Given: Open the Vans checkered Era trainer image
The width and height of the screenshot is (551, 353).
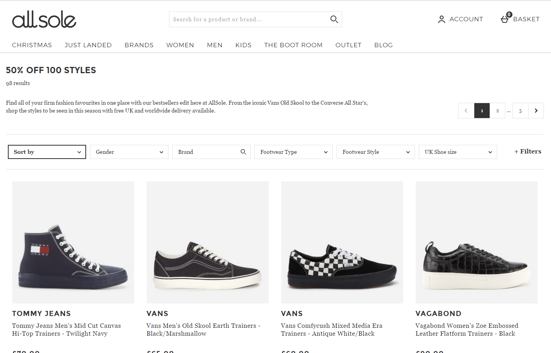Looking at the screenshot, I should (342, 242).
